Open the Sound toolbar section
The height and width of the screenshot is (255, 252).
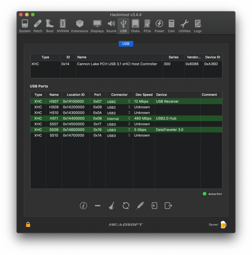(x=111, y=26)
